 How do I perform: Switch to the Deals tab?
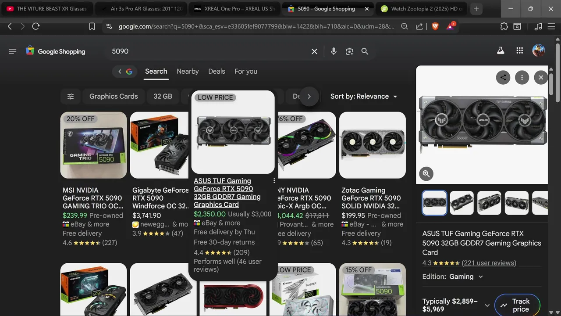tap(217, 72)
